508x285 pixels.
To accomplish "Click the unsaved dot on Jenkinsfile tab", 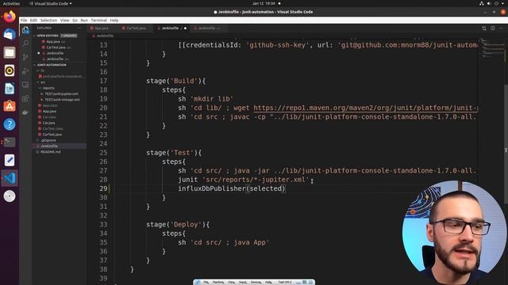I will [x=185, y=28].
